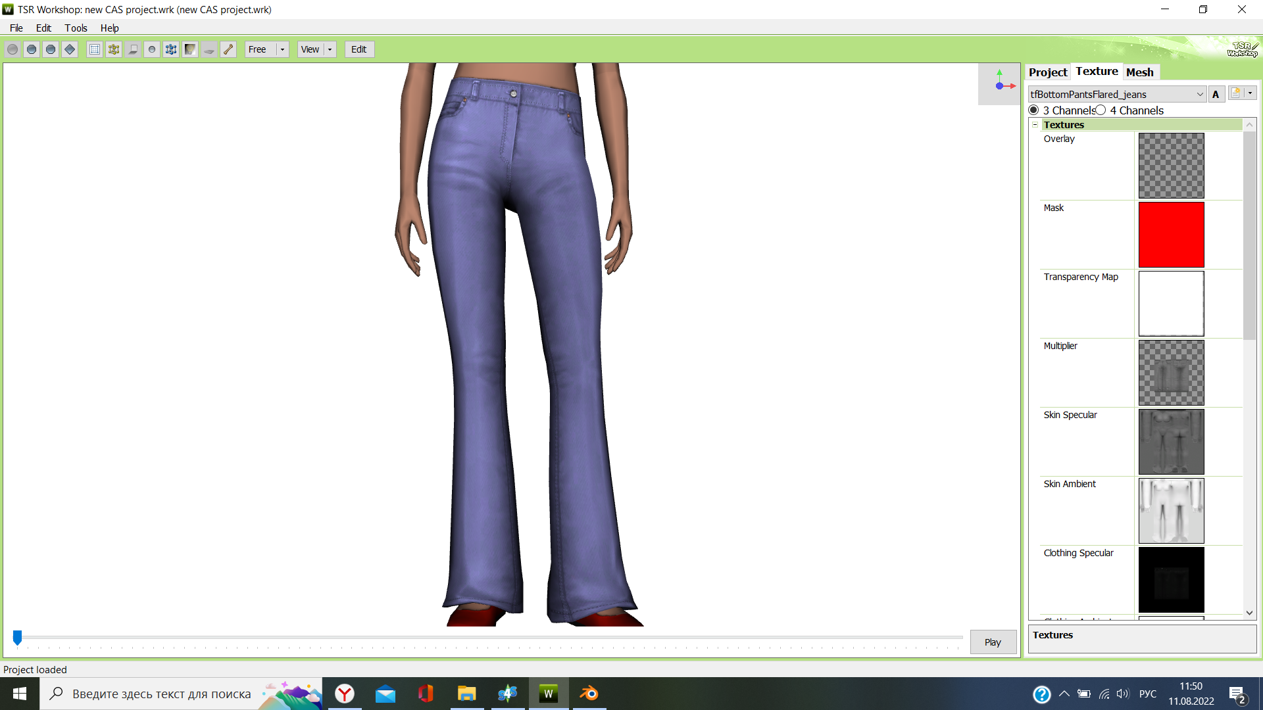Image resolution: width=1263 pixels, height=710 pixels.
Task: Click the red Mask texture swatch
Action: (x=1171, y=235)
